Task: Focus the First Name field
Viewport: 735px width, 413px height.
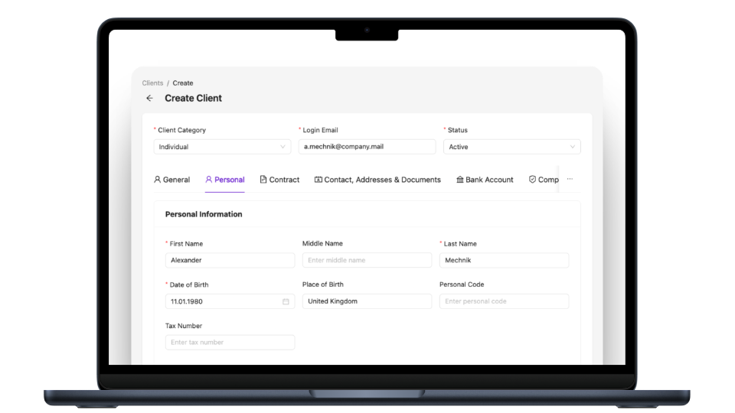Action: point(230,260)
